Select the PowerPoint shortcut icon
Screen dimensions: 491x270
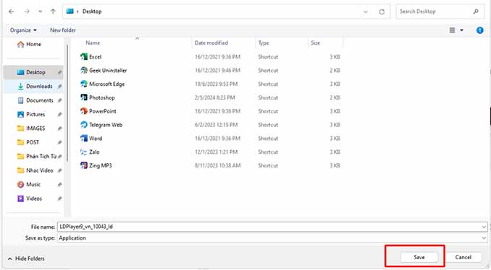[84, 111]
